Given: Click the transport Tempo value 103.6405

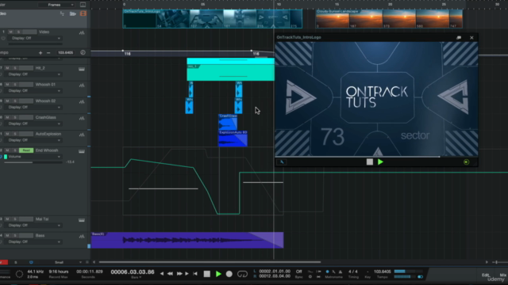Looking at the screenshot, I should (x=383, y=272).
